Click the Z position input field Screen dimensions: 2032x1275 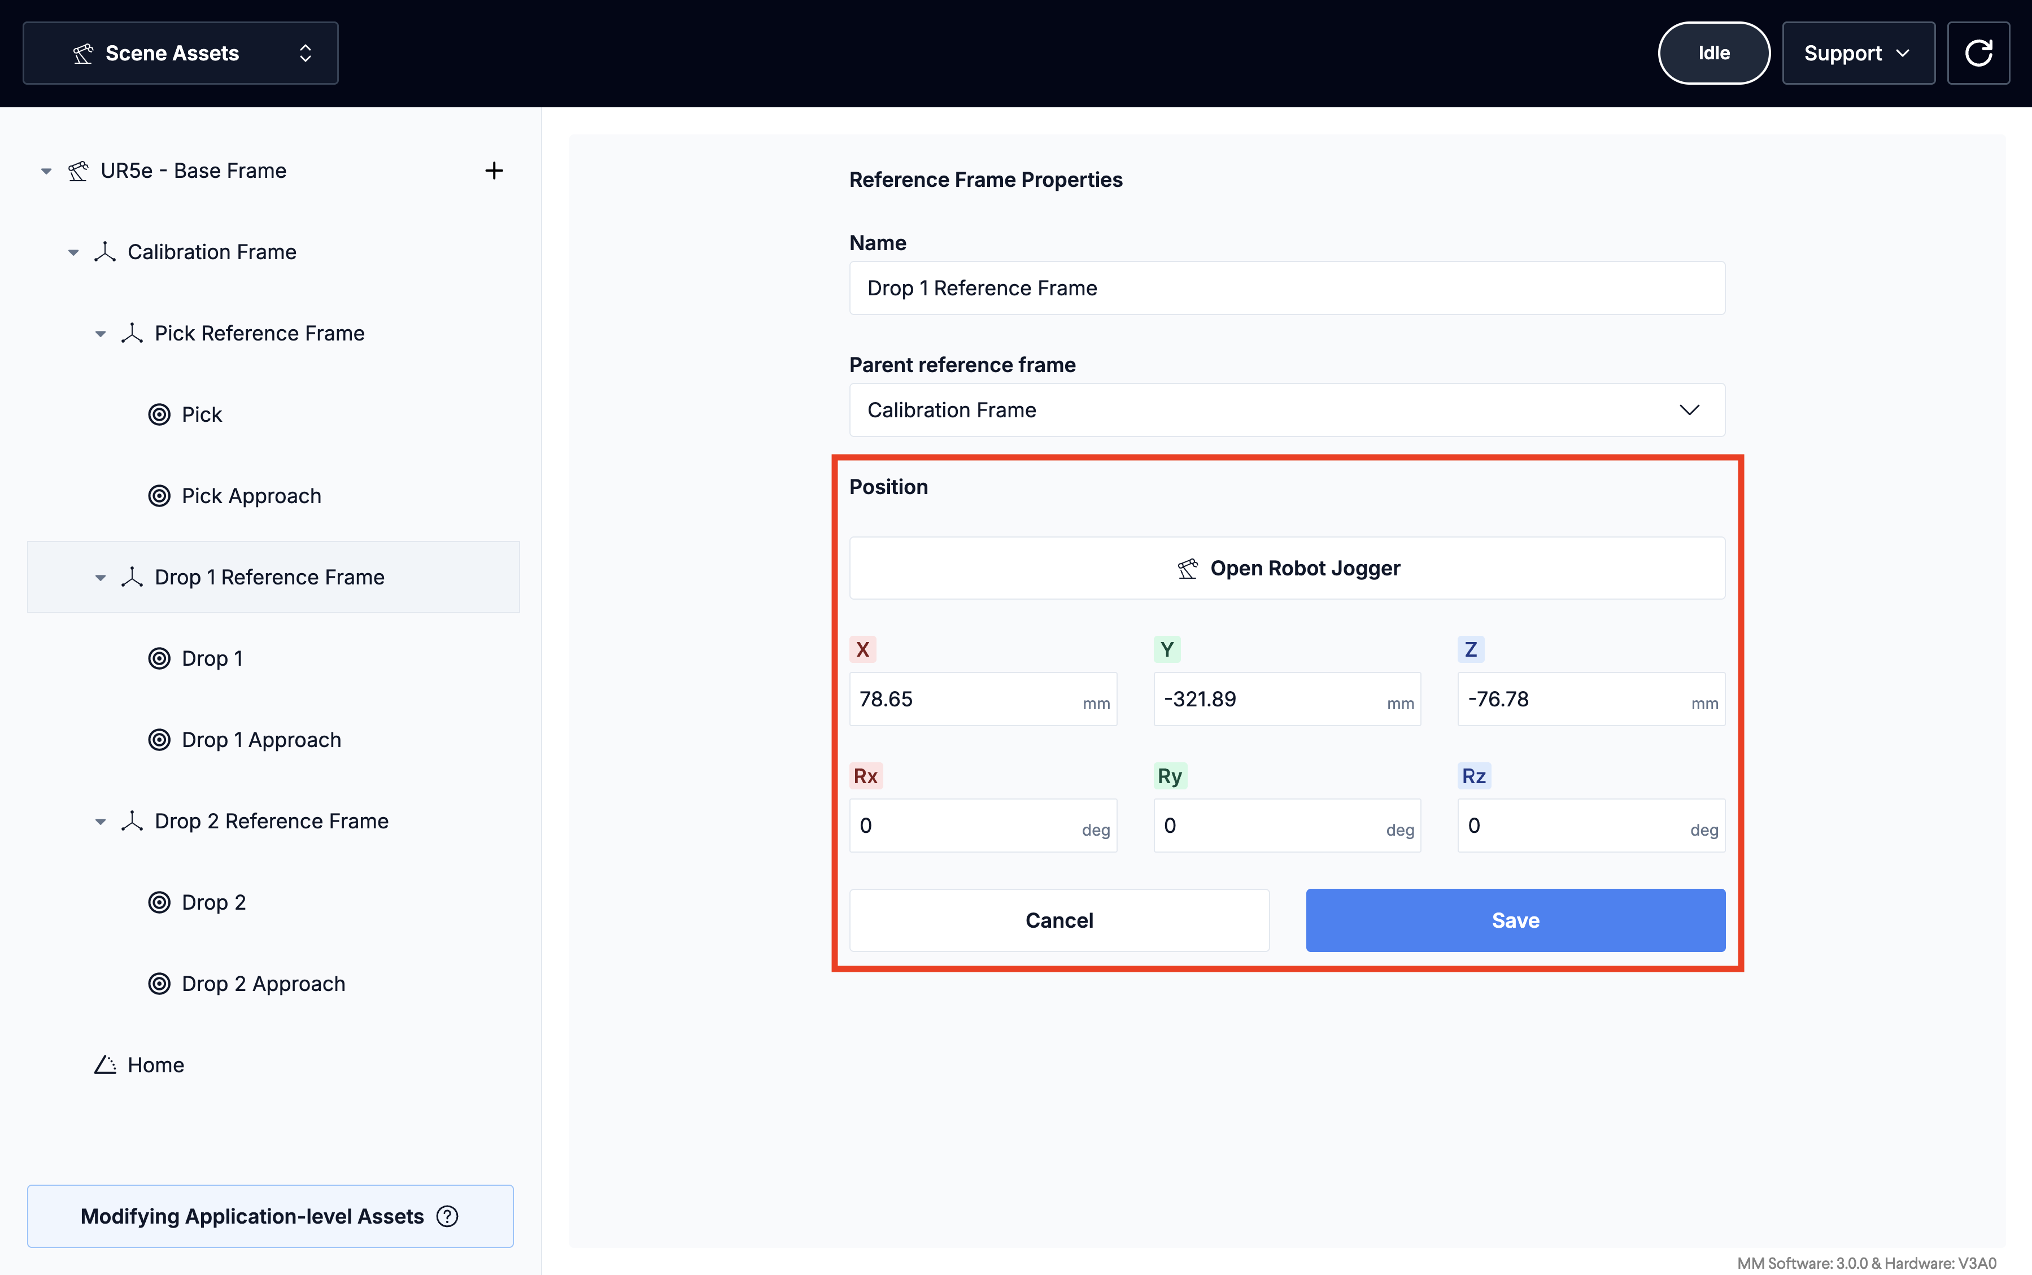1591,699
